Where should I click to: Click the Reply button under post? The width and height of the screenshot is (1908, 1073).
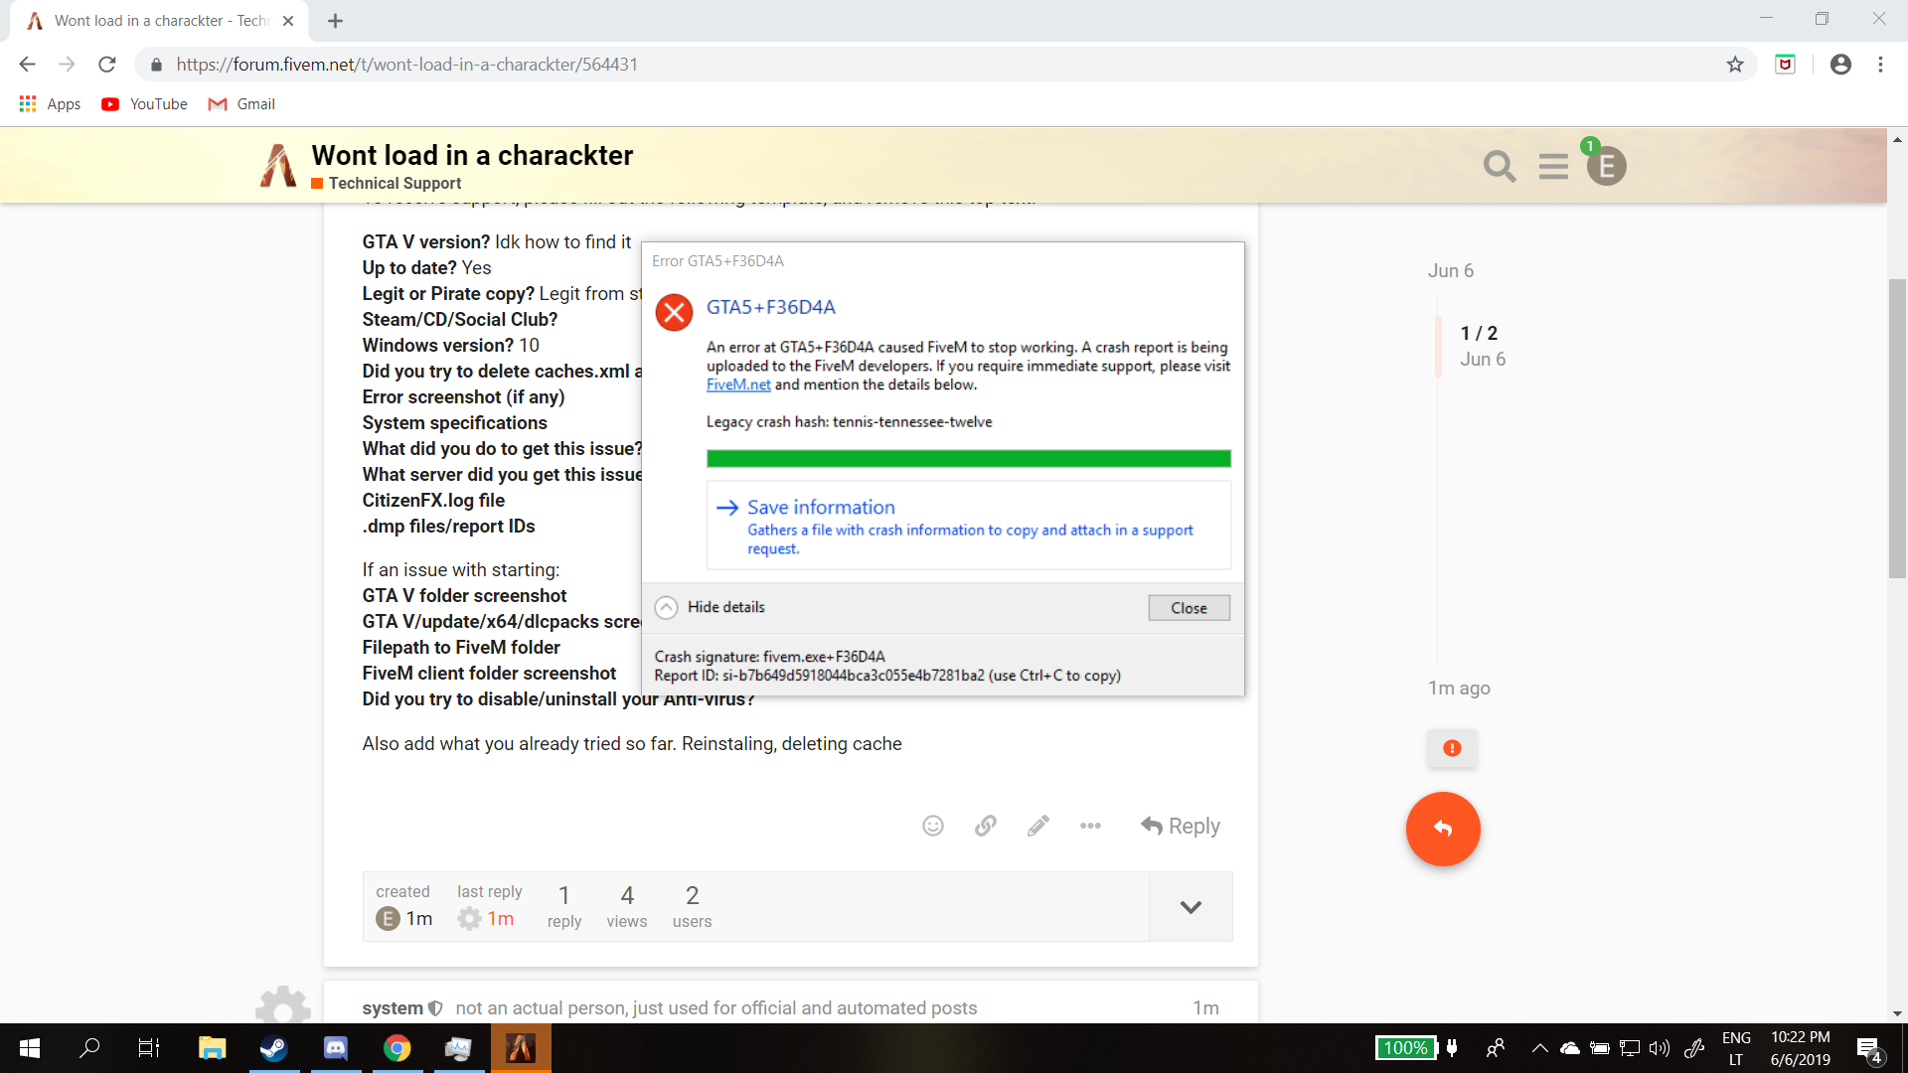point(1181,826)
